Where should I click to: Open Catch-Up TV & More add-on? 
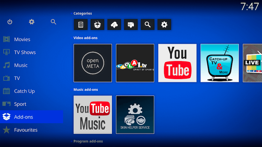pyautogui.click(x=219, y=63)
